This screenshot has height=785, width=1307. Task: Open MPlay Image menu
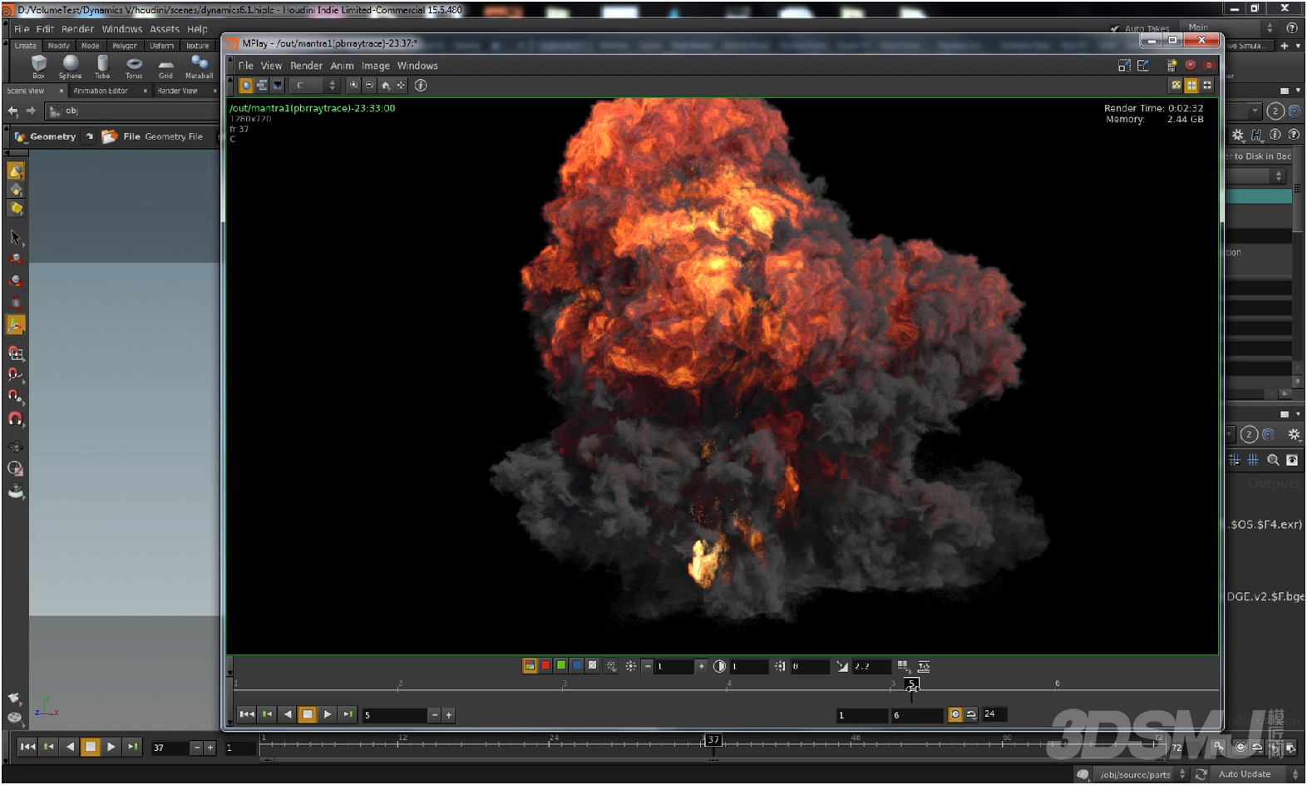[x=375, y=66]
